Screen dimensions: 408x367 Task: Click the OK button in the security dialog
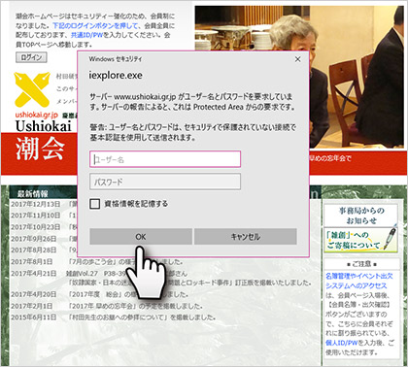click(141, 237)
